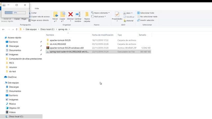The width and height of the screenshot is (212, 119).
Task: Open Imágenes under Este equipo
Action: pos(12,99)
